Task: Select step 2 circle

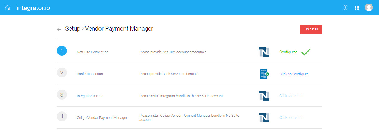Action: click(62, 73)
